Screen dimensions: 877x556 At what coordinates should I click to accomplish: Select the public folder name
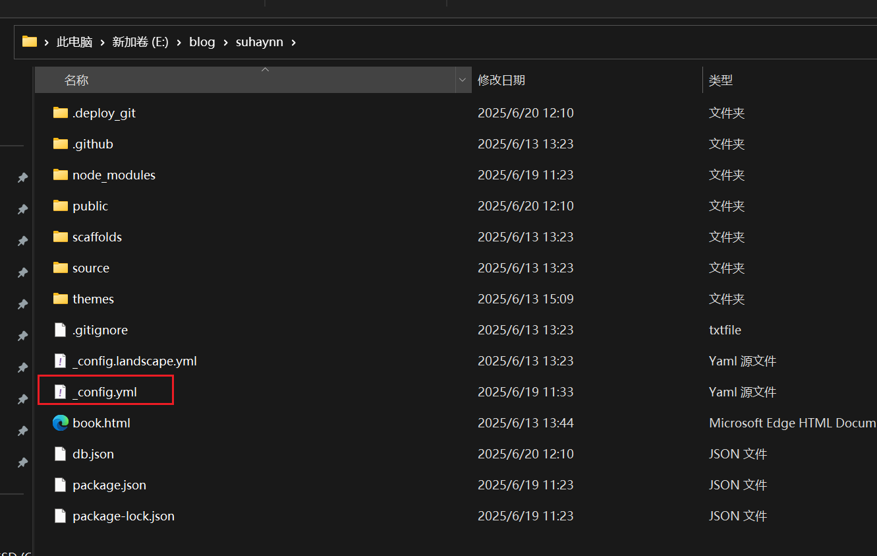(x=90, y=206)
